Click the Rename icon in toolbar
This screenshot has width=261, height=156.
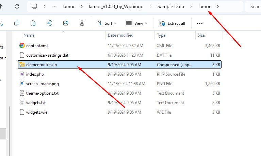tap(49, 23)
